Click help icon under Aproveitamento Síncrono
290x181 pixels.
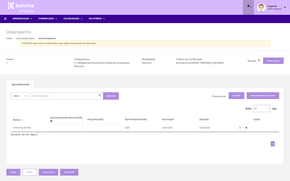pyautogui.click(x=51, y=121)
